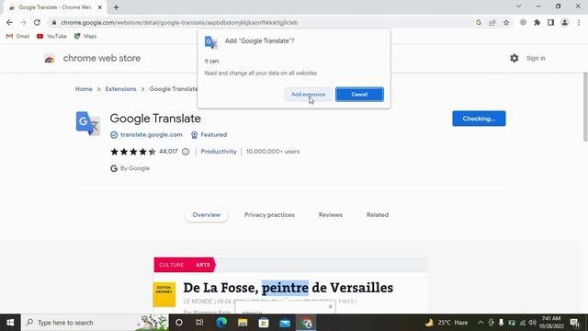Go to Home breadcrumb
This screenshot has height=331, width=588.
[x=84, y=89]
